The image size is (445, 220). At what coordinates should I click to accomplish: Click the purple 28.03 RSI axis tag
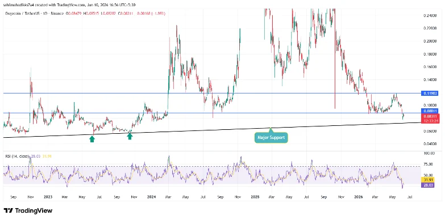(429, 185)
